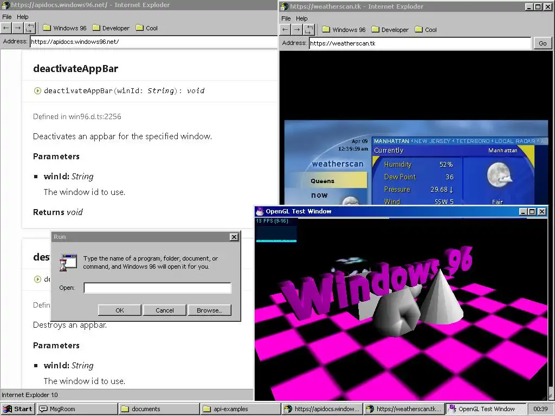This screenshot has height=416, width=555.
Task: Click the partially hidden green signature icon near Run dialog
Action: click(x=37, y=279)
